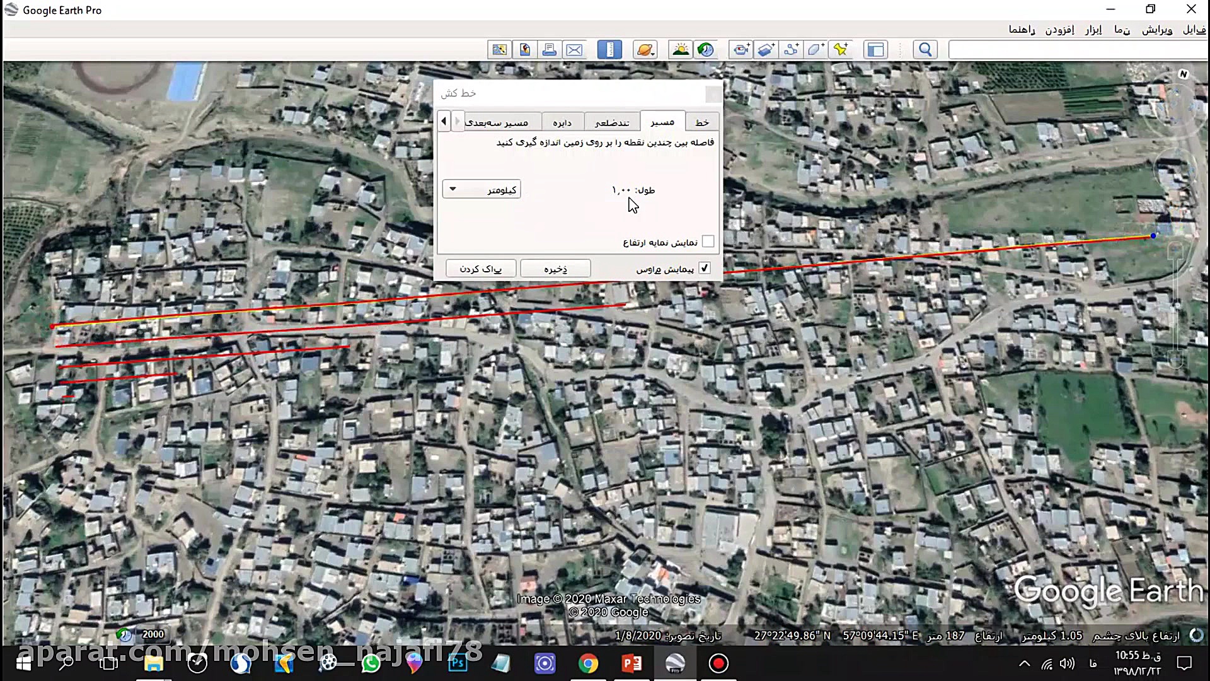Add a placemark with pushpin icon
The image size is (1210, 681).
click(841, 50)
